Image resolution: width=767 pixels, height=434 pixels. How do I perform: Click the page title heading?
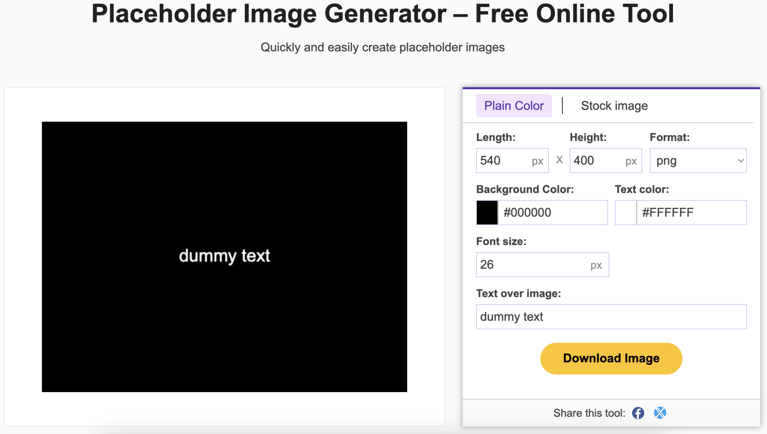(383, 14)
